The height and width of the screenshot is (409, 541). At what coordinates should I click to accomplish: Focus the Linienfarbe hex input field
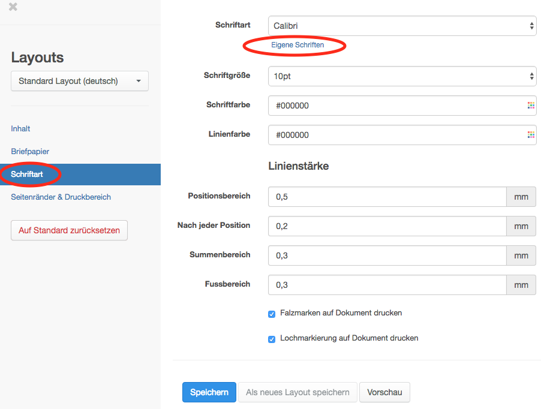point(402,135)
